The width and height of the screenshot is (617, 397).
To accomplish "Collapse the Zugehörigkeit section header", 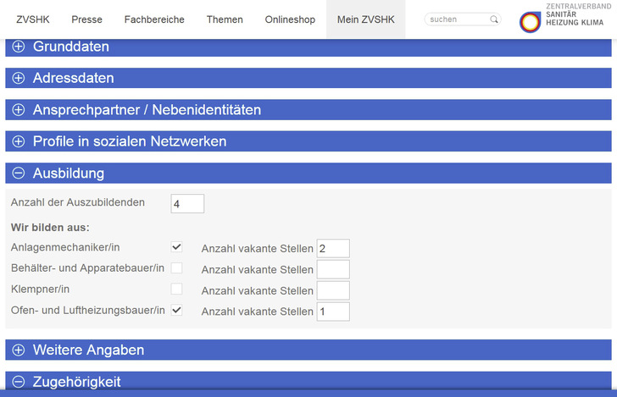I will (308, 381).
